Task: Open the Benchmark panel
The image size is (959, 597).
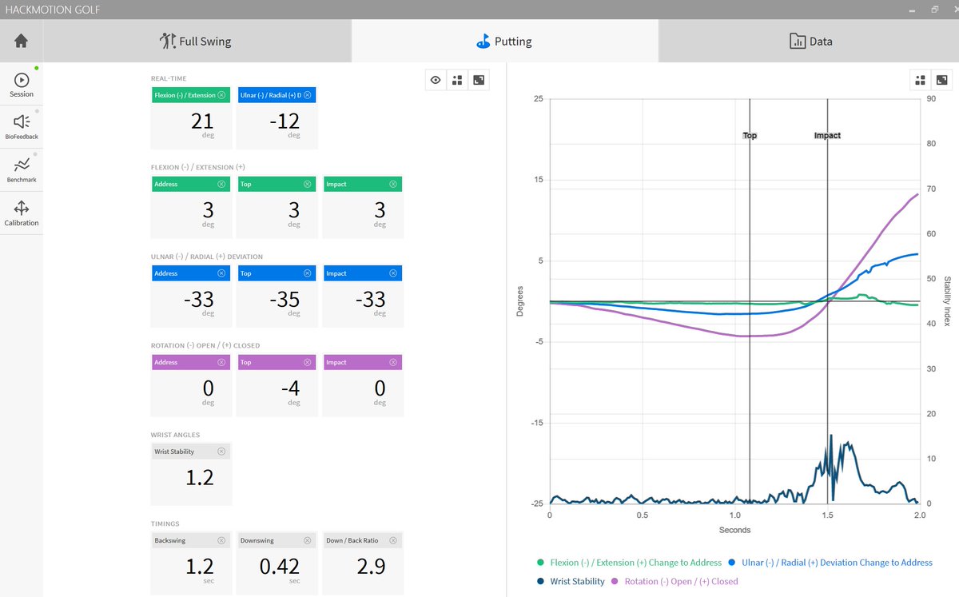Action: pos(21,169)
